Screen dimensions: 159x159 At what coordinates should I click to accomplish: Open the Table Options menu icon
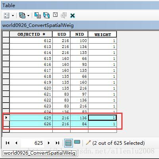click(6, 15)
